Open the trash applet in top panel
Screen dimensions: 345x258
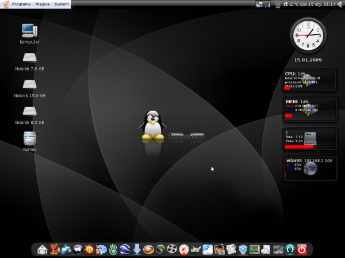click(x=278, y=4)
